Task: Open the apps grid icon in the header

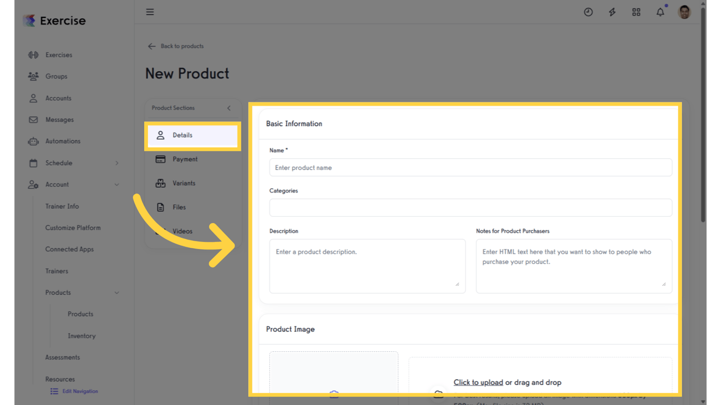Action: (x=636, y=12)
